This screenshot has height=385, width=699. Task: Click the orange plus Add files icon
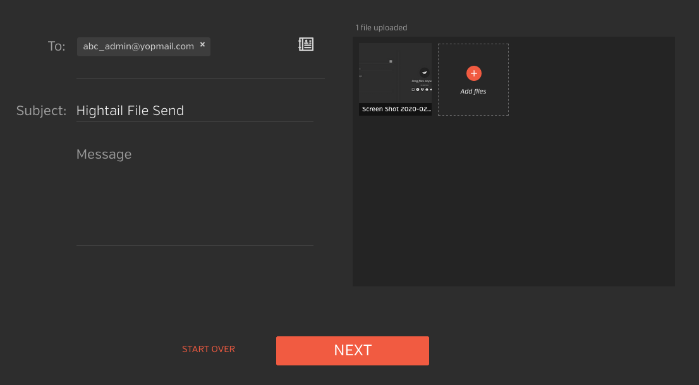pyautogui.click(x=473, y=73)
